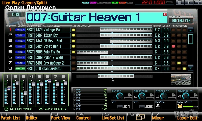Click the channel 6 volume fader
This screenshot has height=121, width=202.
(49, 80)
